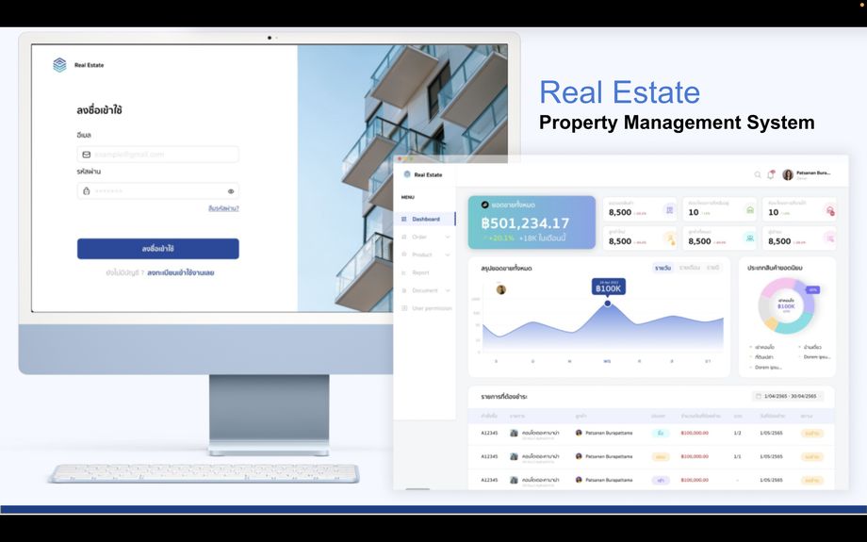This screenshot has width=867, height=542.
Task: Click the red house icon stat card
Action: [829, 210]
